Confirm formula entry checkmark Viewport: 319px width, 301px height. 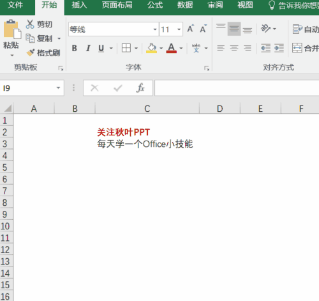tap(117, 88)
